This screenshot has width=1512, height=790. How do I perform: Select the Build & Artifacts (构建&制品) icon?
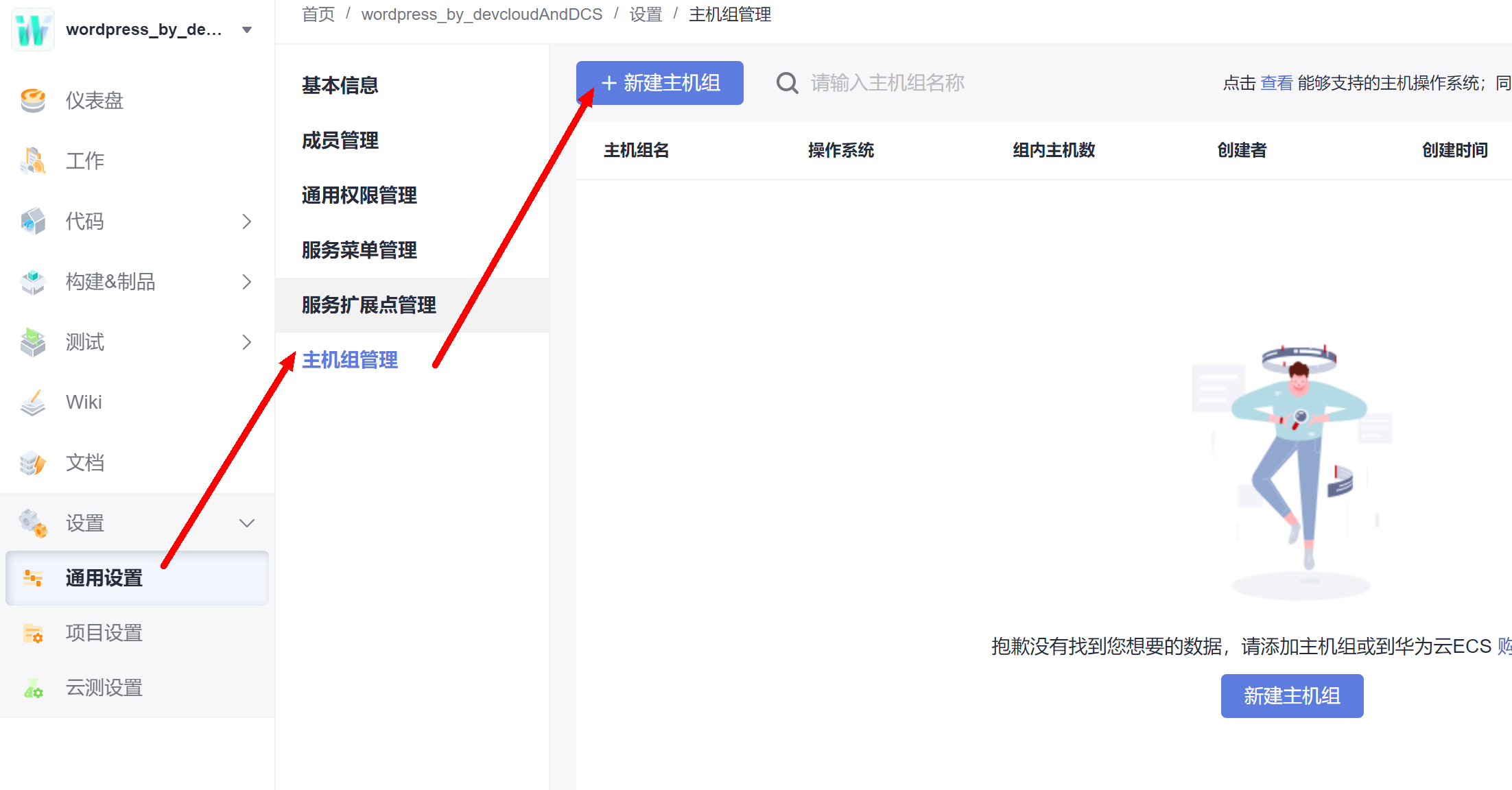(x=32, y=282)
